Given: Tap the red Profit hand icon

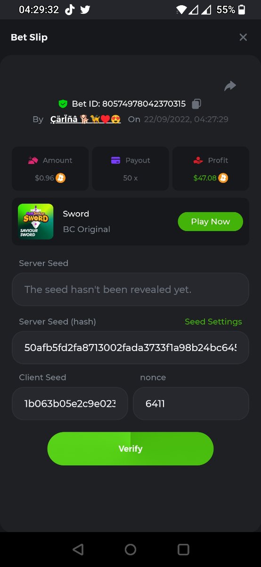Looking at the screenshot, I should (x=198, y=161).
